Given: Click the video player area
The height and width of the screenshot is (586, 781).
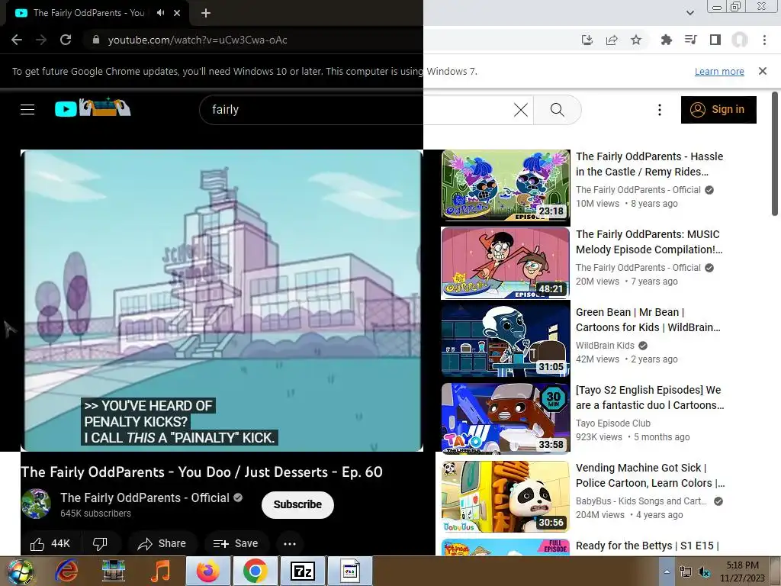Looking at the screenshot, I should tap(222, 301).
